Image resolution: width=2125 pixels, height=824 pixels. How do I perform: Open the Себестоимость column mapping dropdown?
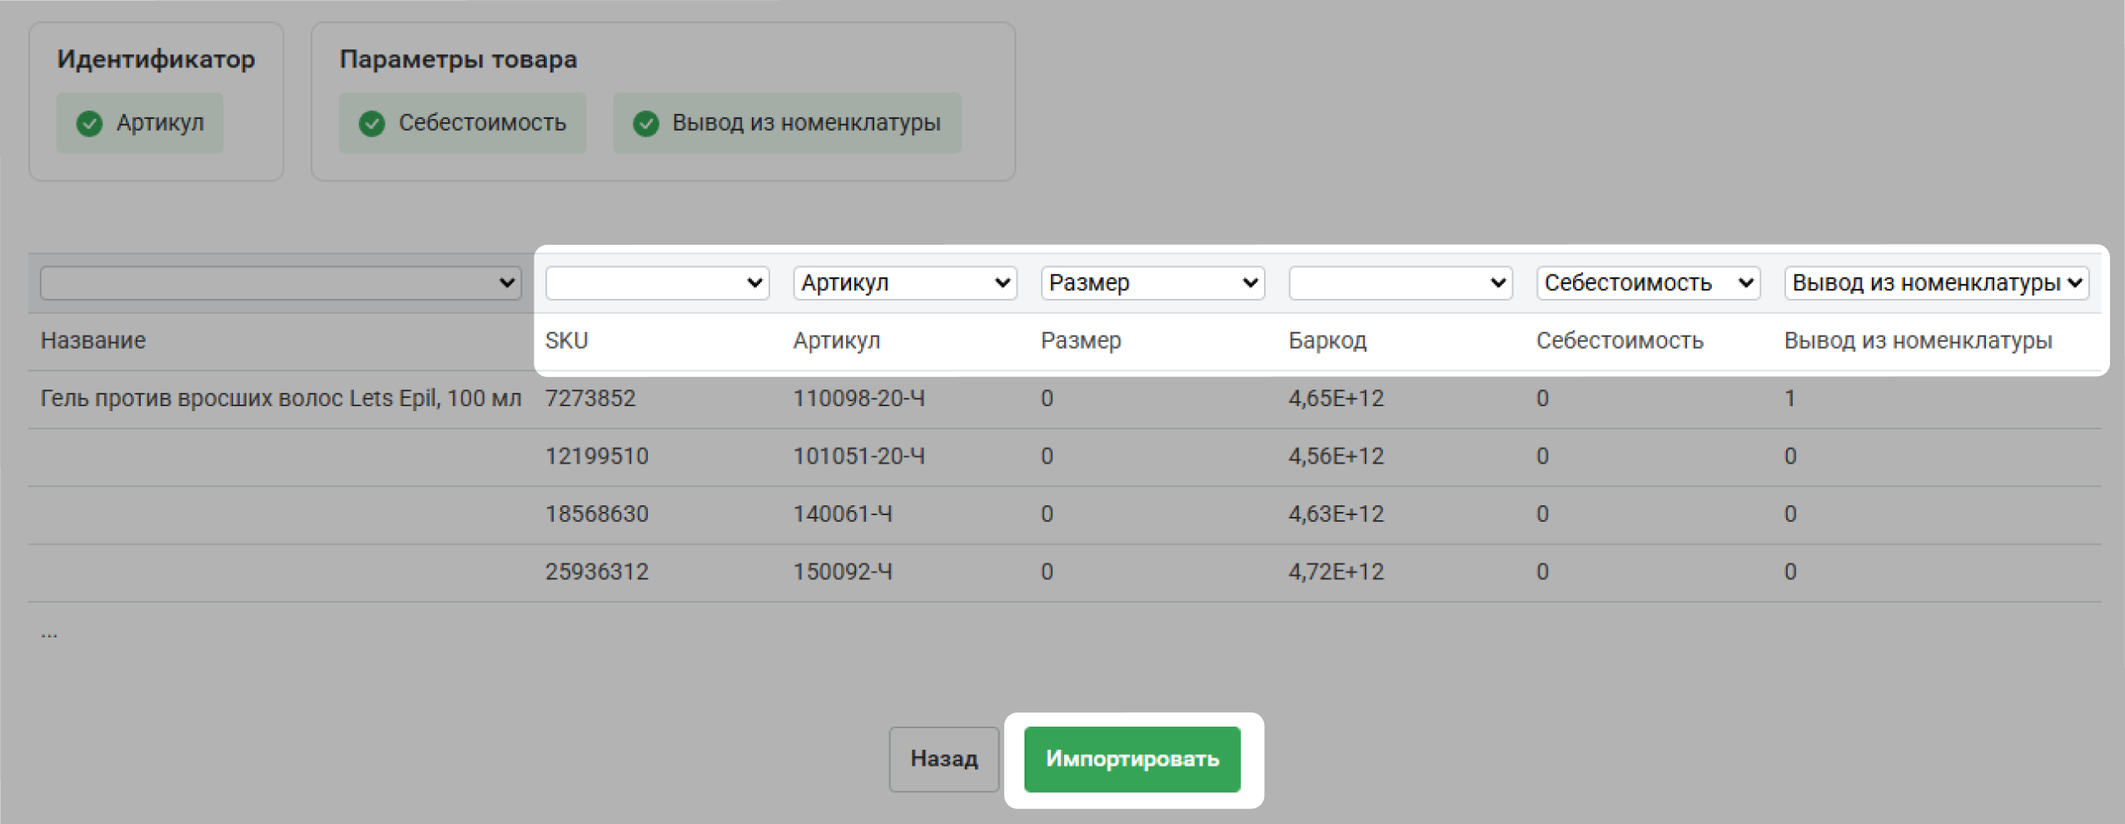click(1648, 283)
